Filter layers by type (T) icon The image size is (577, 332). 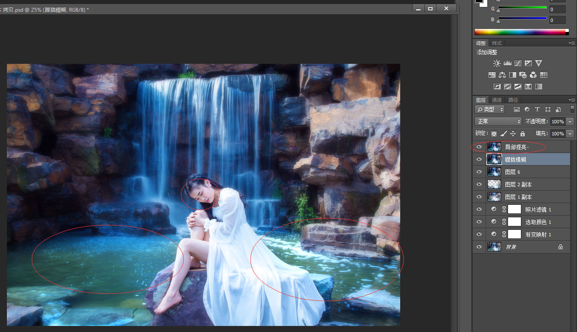(x=537, y=110)
